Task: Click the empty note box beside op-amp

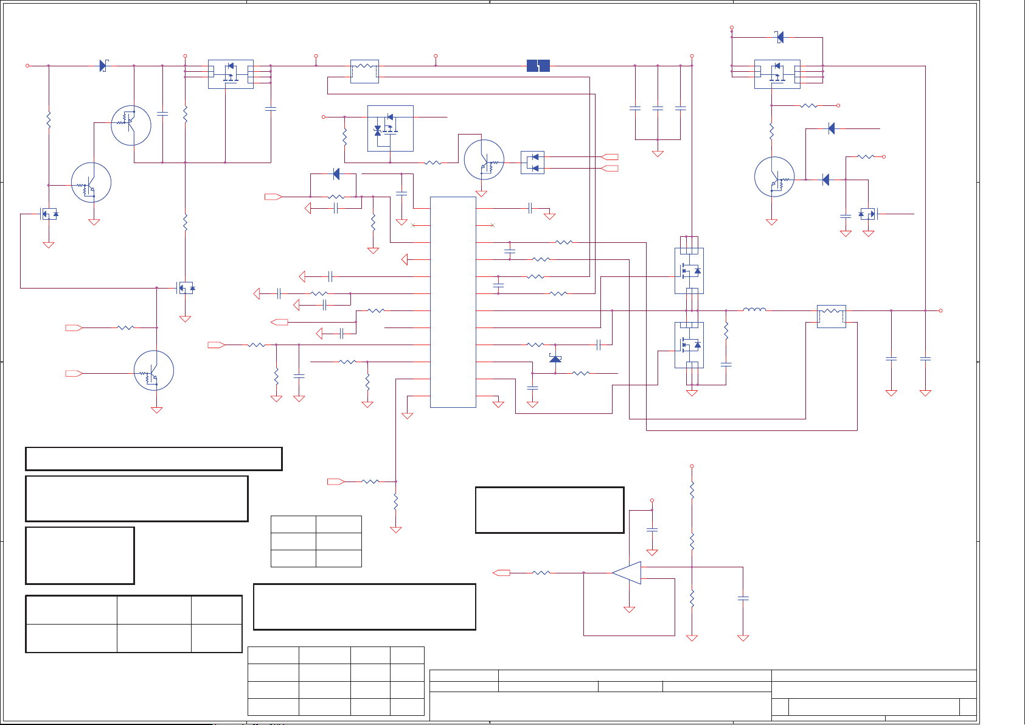Action: (x=549, y=510)
